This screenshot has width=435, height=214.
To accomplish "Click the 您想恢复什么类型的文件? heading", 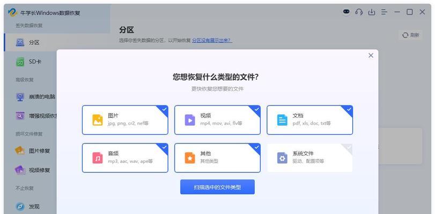I will 215,77.
